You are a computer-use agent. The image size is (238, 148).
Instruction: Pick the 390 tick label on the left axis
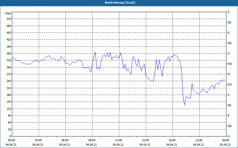tap(9, 47)
